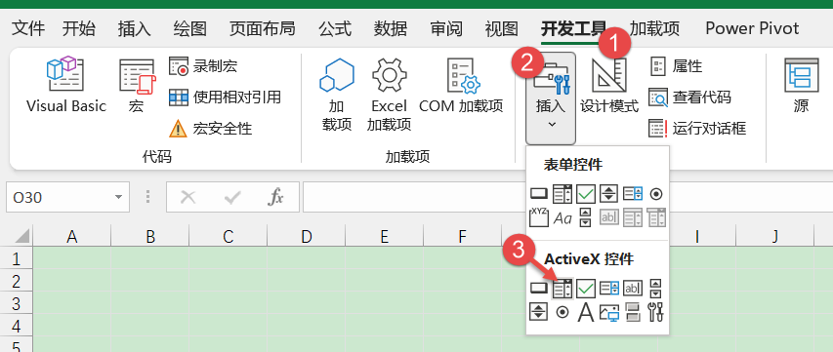833x352 pixels.
Task: Click 查看代码 view code button
Action: (x=689, y=97)
